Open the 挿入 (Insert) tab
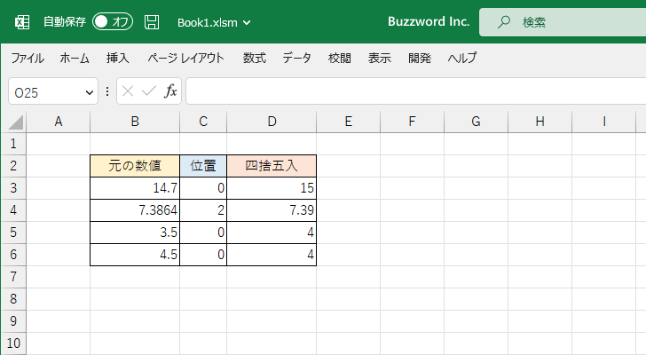Viewport: 646px width, 355px height. pos(117,58)
